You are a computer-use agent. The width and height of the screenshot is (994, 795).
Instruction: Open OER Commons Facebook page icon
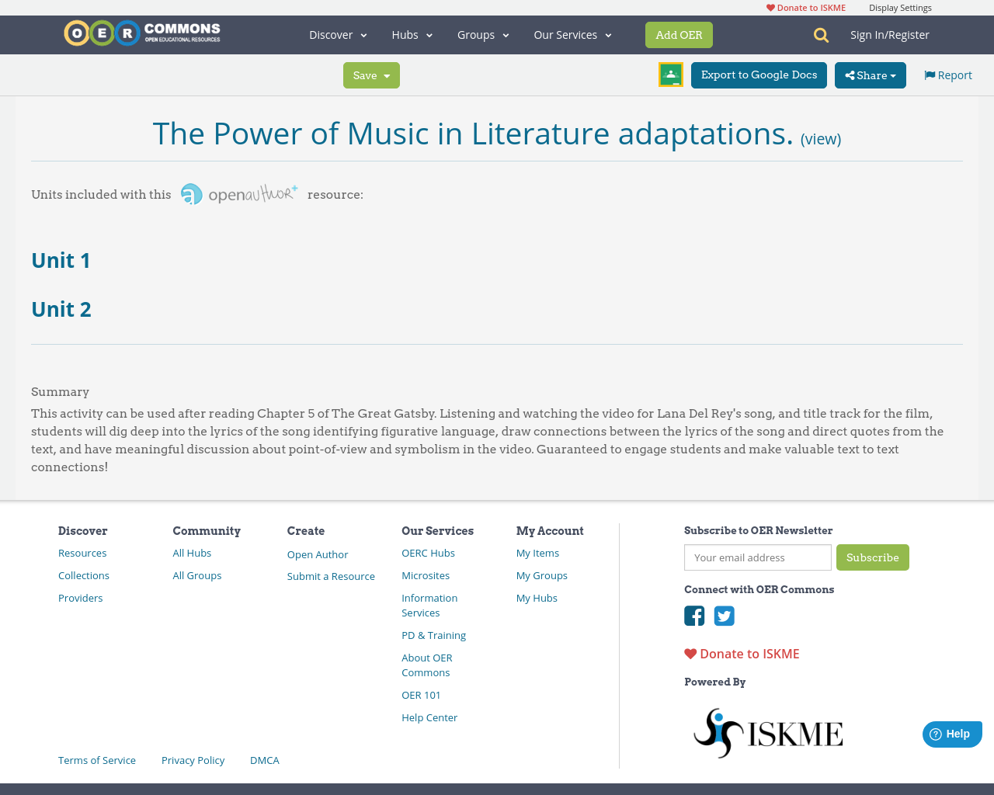(x=693, y=615)
